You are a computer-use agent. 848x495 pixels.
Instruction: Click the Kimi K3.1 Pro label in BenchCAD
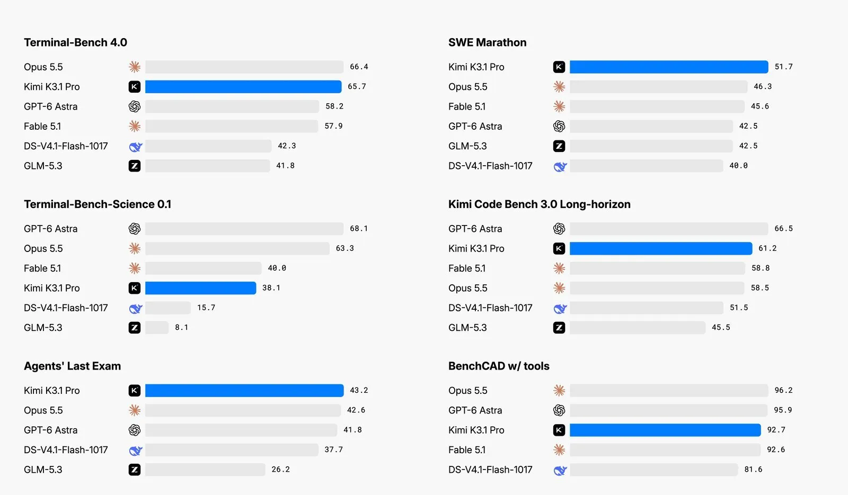476,430
